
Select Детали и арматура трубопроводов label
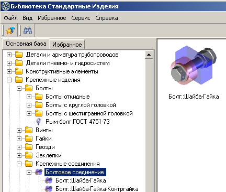click(72, 55)
